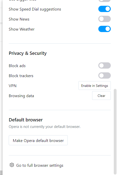The width and height of the screenshot is (117, 175).
Task: Click Make Opera default browser
Action: tap(38, 140)
